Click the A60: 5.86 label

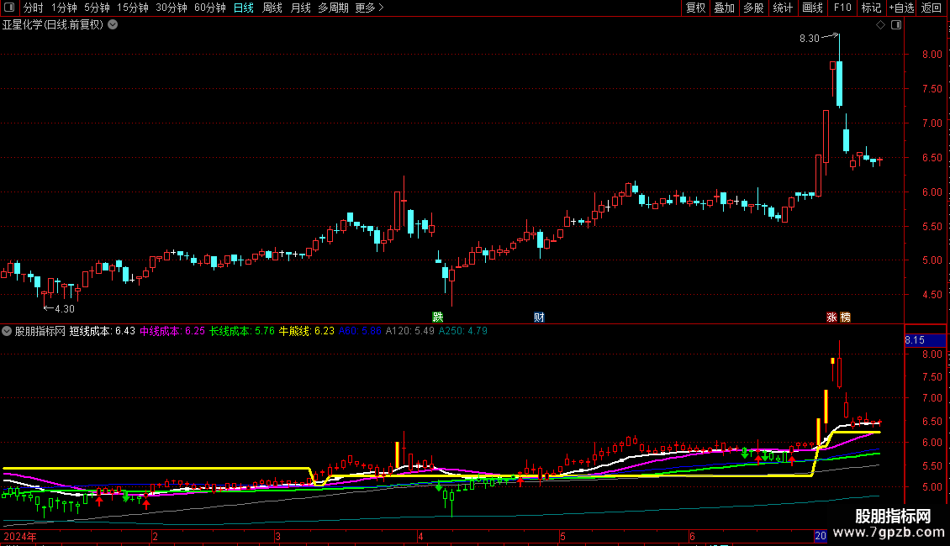tap(360, 331)
